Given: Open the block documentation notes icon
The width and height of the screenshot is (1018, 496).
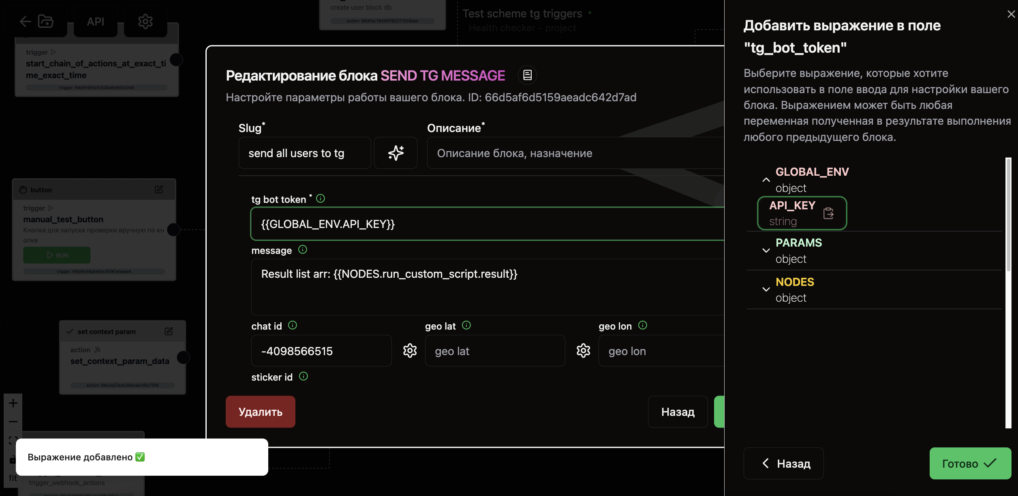Looking at the screenshot, I should pos(527,75).
